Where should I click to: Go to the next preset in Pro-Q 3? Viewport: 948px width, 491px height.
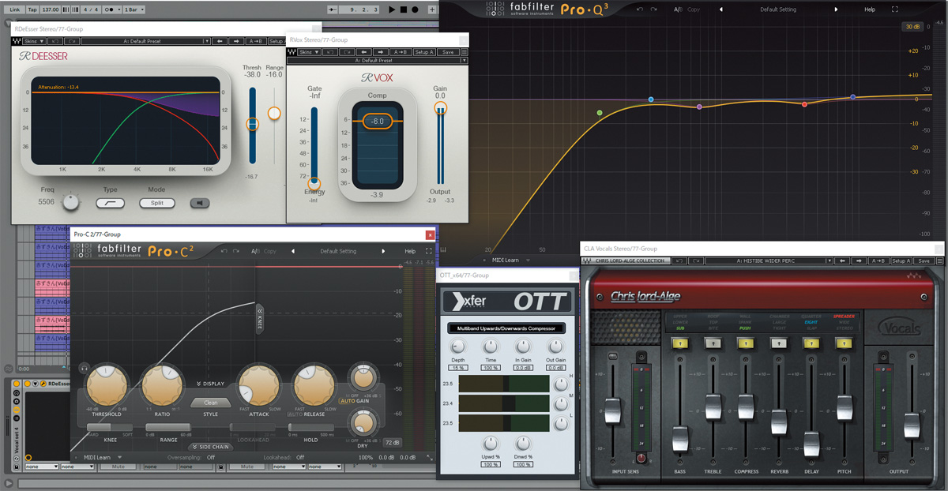coord(837,9)
